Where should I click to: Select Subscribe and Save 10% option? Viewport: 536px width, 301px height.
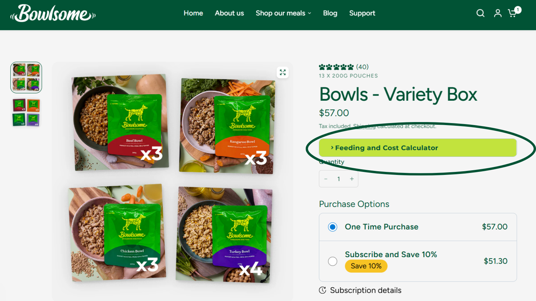[x=333, y=261]
